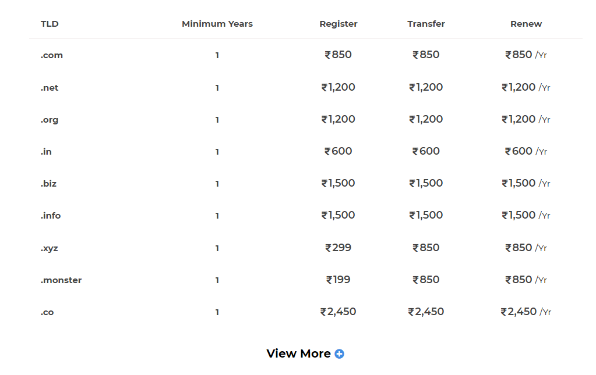596x375 pixels.
Task: Select the .com TLD row label
Action: click(x=52, y=55)
